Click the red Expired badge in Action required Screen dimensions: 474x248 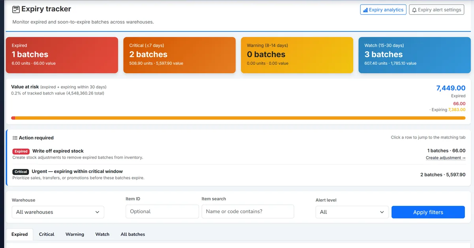(21, 151)
